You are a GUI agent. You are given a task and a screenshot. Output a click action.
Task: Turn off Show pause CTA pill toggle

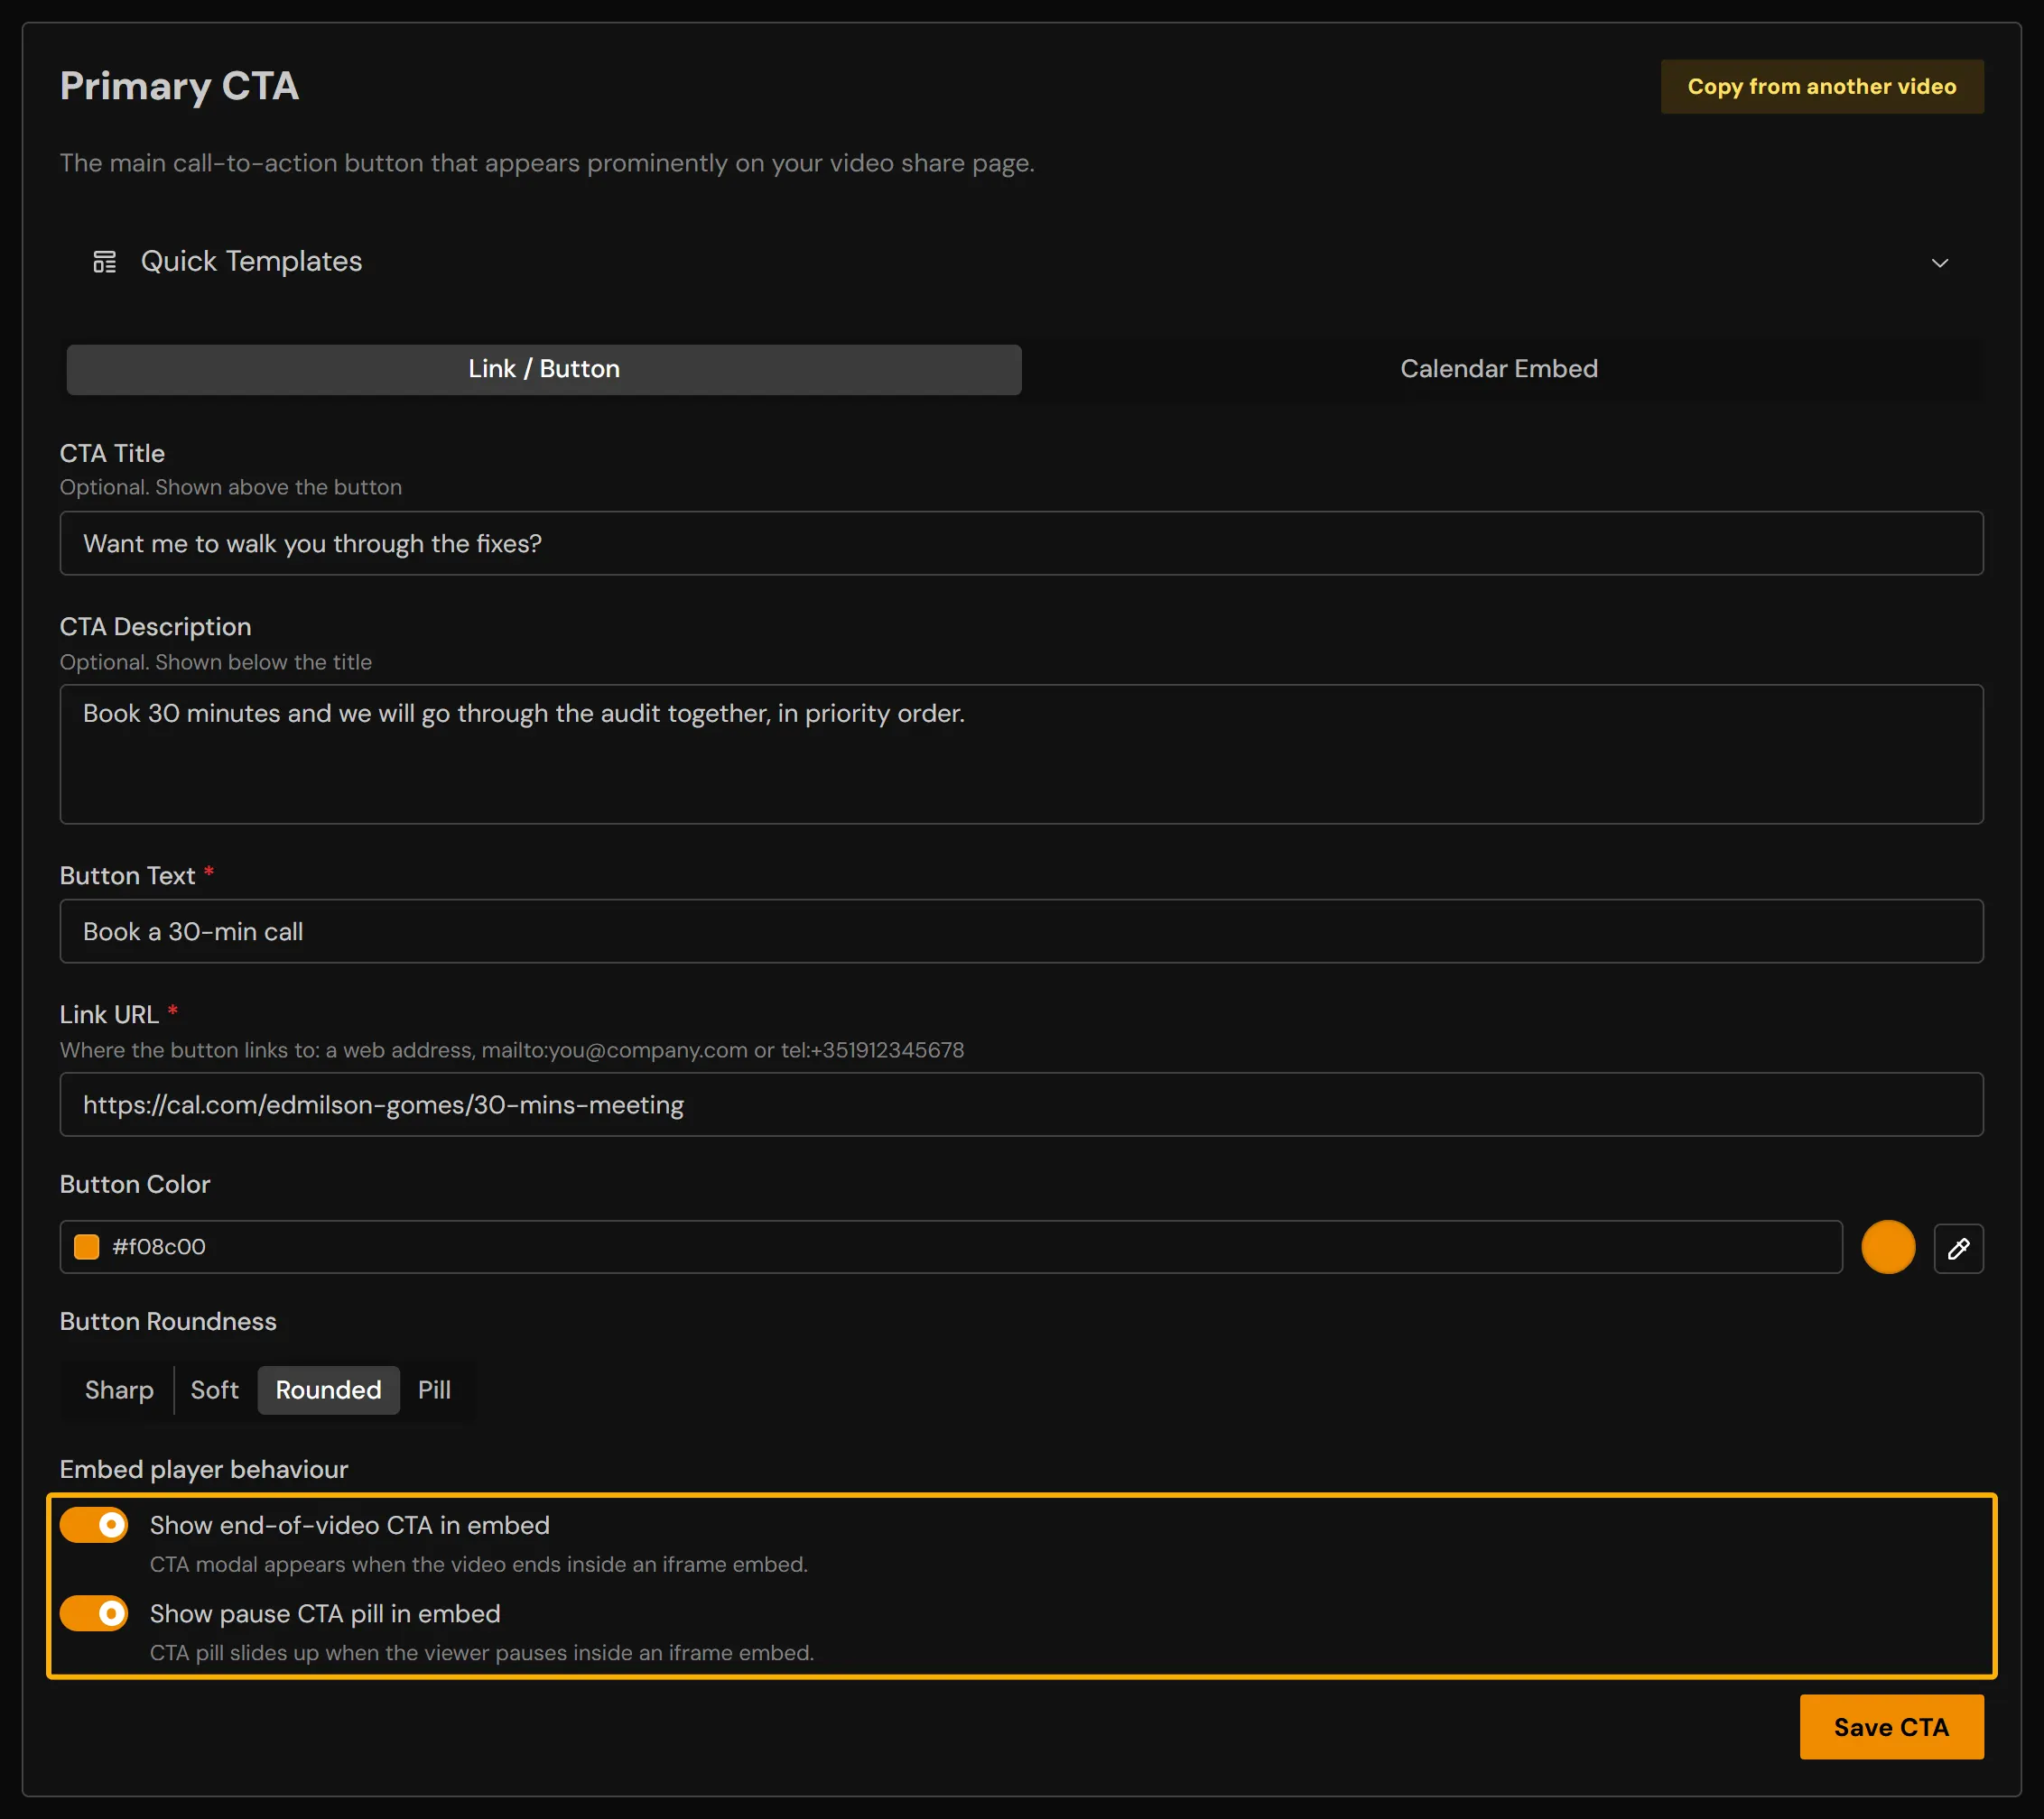tap(94, 1613)
